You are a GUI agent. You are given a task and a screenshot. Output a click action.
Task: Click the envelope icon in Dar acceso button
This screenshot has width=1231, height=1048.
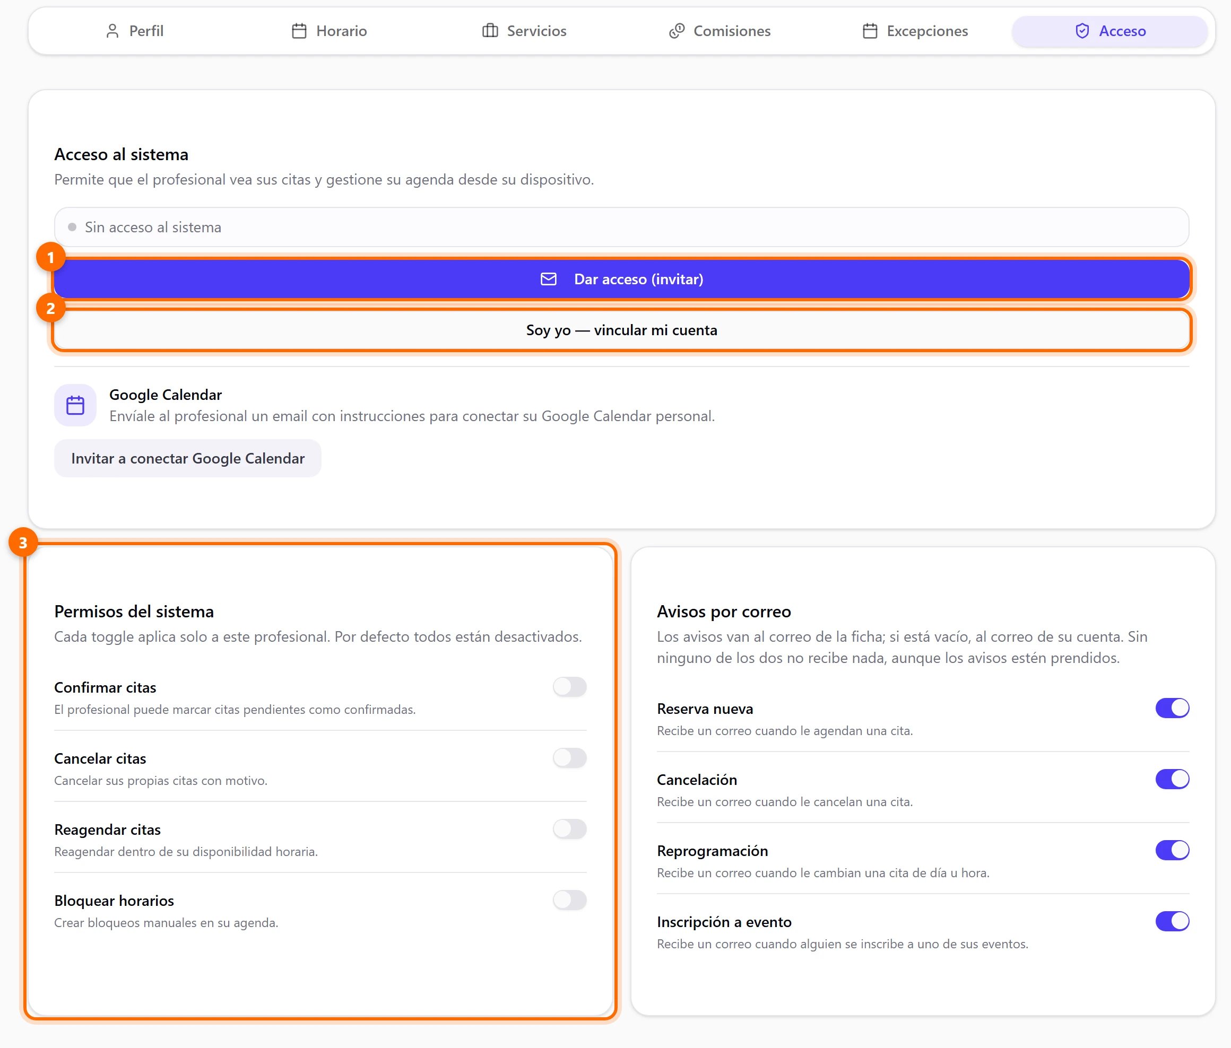pos(548,279)
